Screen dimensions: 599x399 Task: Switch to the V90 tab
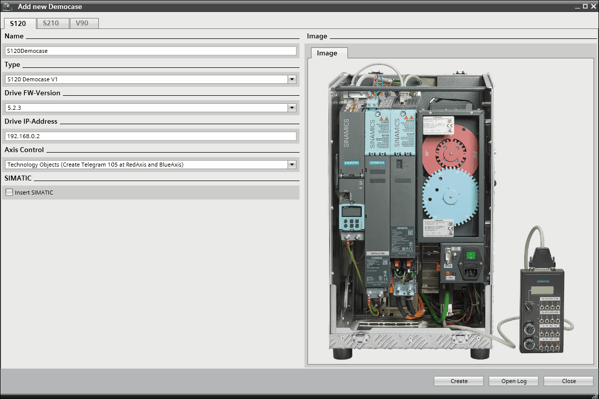tap(84, 23)
